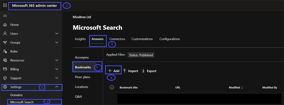The height and width of the screenshot is (105, 284).
Task: Click the Settings gear icon
Action: 5,87
